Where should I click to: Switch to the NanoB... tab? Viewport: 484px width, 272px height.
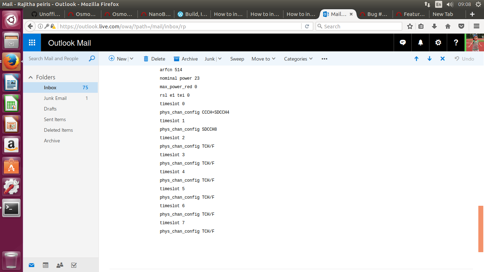(x=156, y=14)
